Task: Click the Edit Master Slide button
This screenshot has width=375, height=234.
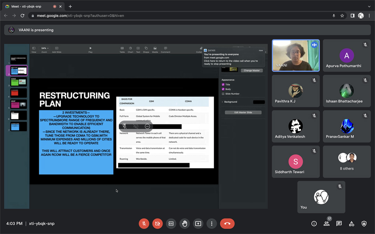Action: click(243, 112)
